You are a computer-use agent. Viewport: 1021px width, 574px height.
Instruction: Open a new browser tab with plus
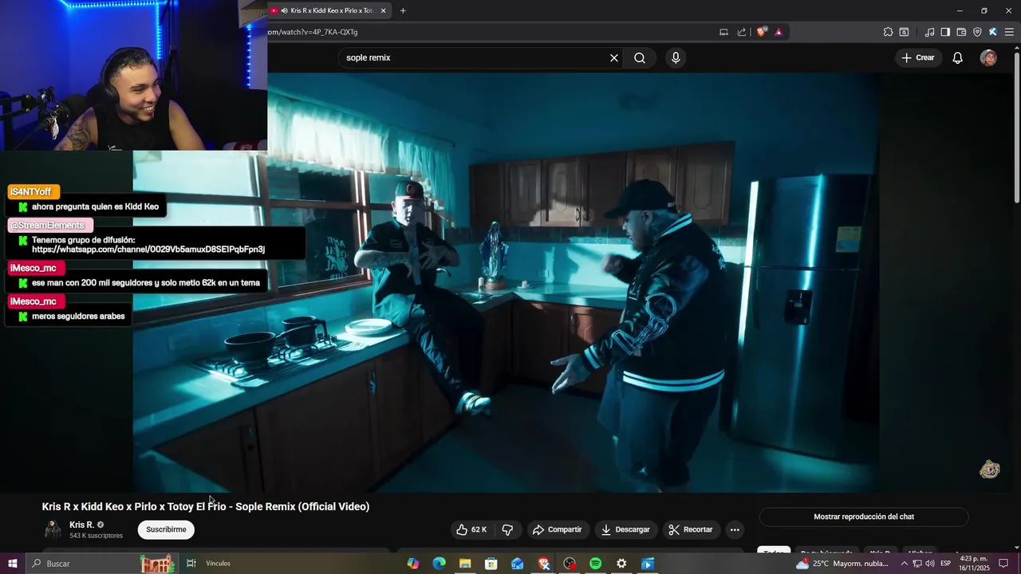click(x=403, y=10)
